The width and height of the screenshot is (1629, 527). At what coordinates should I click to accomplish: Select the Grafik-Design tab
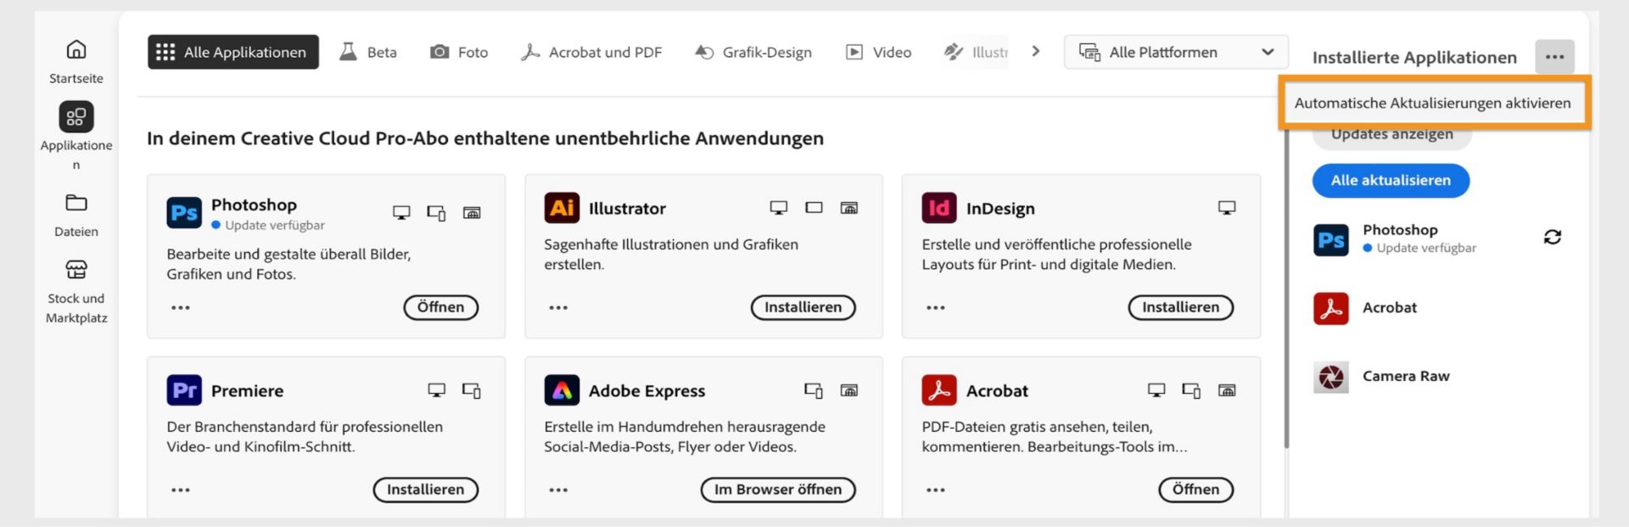[x=753, y=52]
